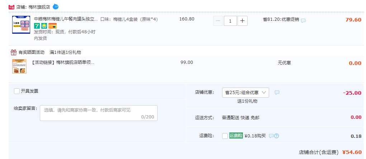Click the gift item price 99.00
This screenshot has width=366, height=159.
pos(187,62)
